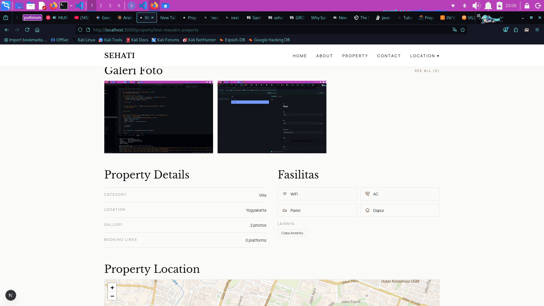Viewport: 544px width, 306px height.
Task: Go to ABOUT in site navigation
Action: click(x=324, y=56)
